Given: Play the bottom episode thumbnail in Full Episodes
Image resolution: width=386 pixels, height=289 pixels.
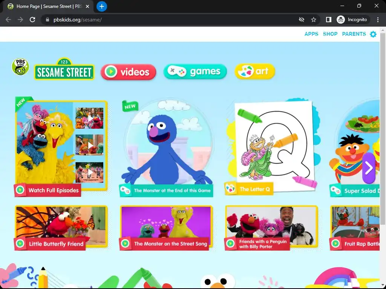Looking at the screenshot, I should coord(89,172).
